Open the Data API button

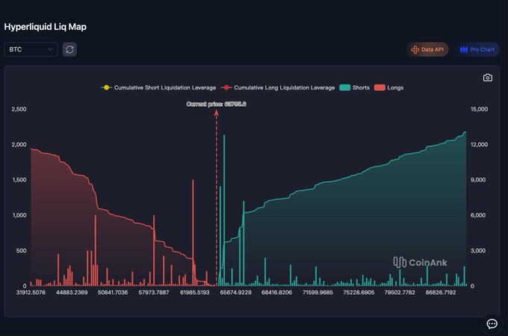[x=427, y=49]
